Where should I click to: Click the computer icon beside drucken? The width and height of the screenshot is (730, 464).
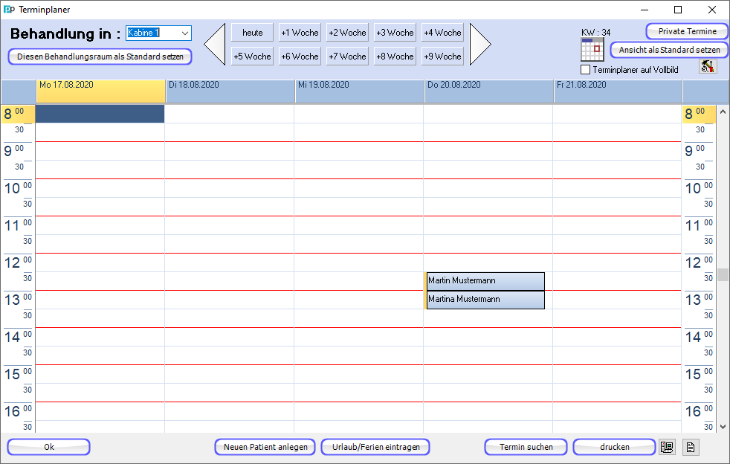click(667, 447)
